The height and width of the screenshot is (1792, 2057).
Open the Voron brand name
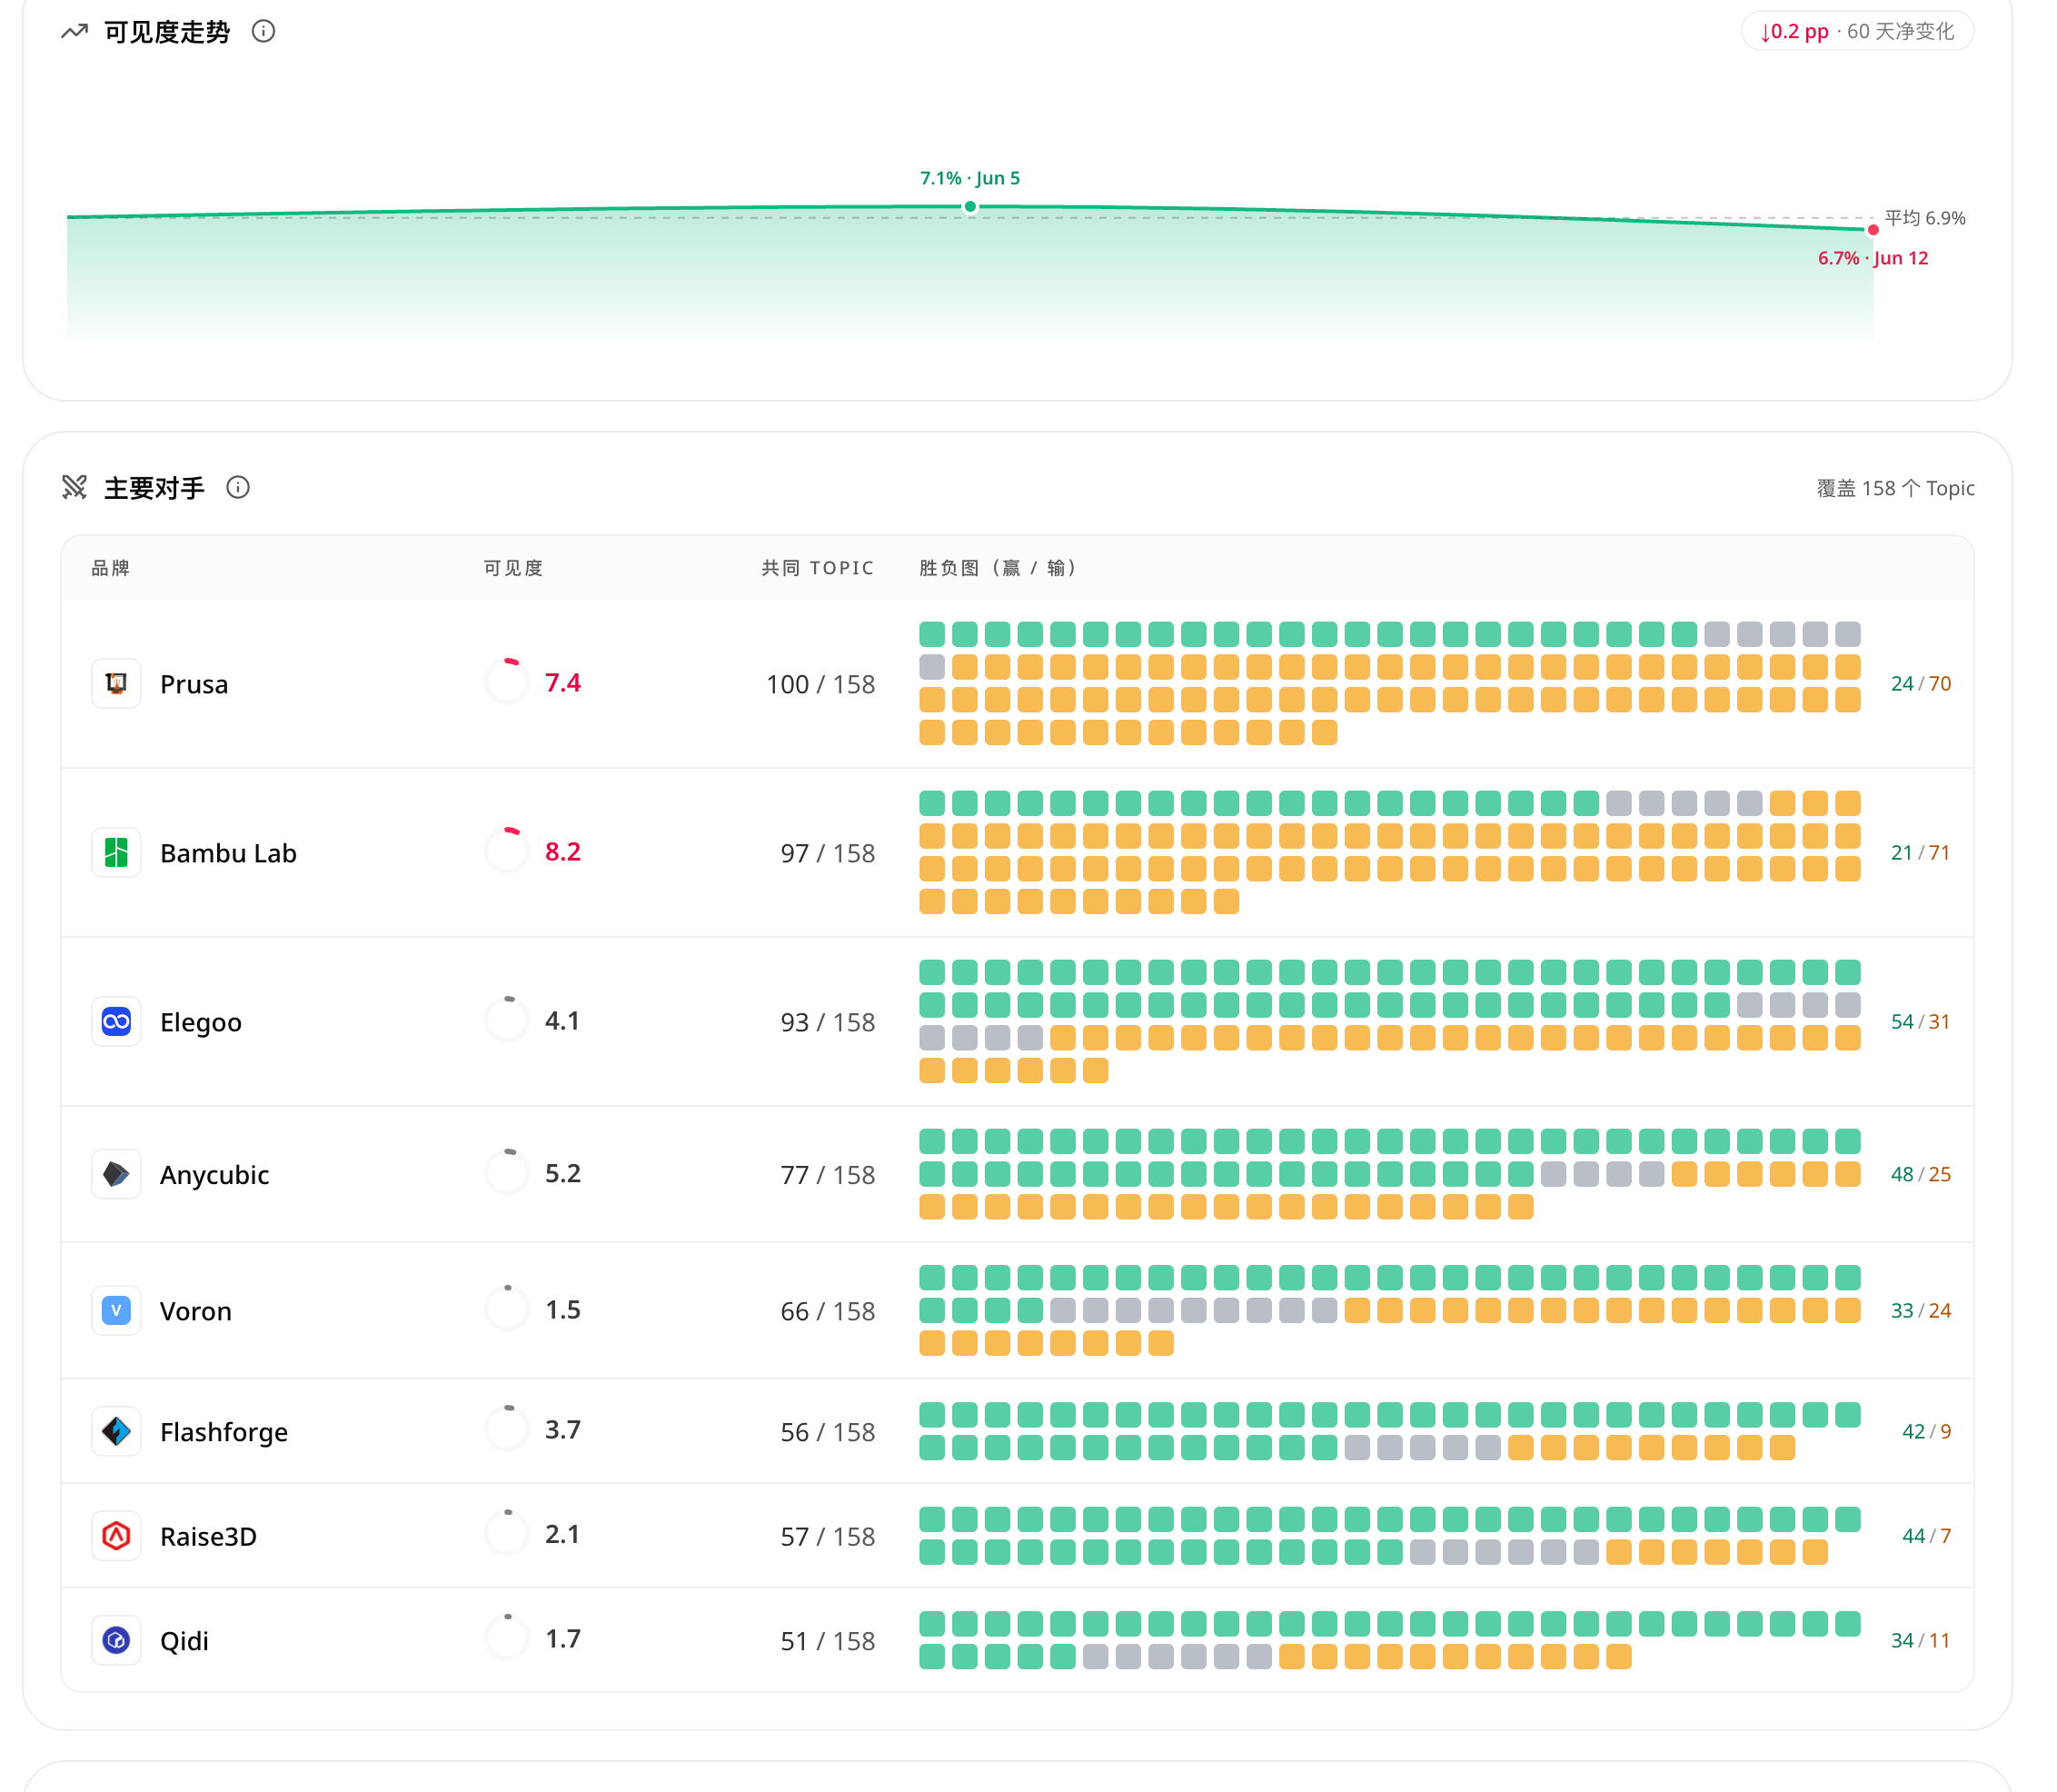[196, 1311]
